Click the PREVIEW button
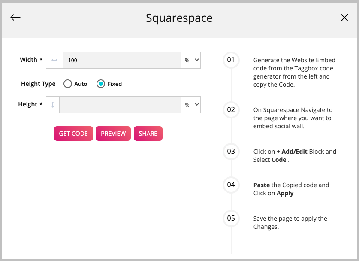The image size is (359, 261). coord(113,134)
